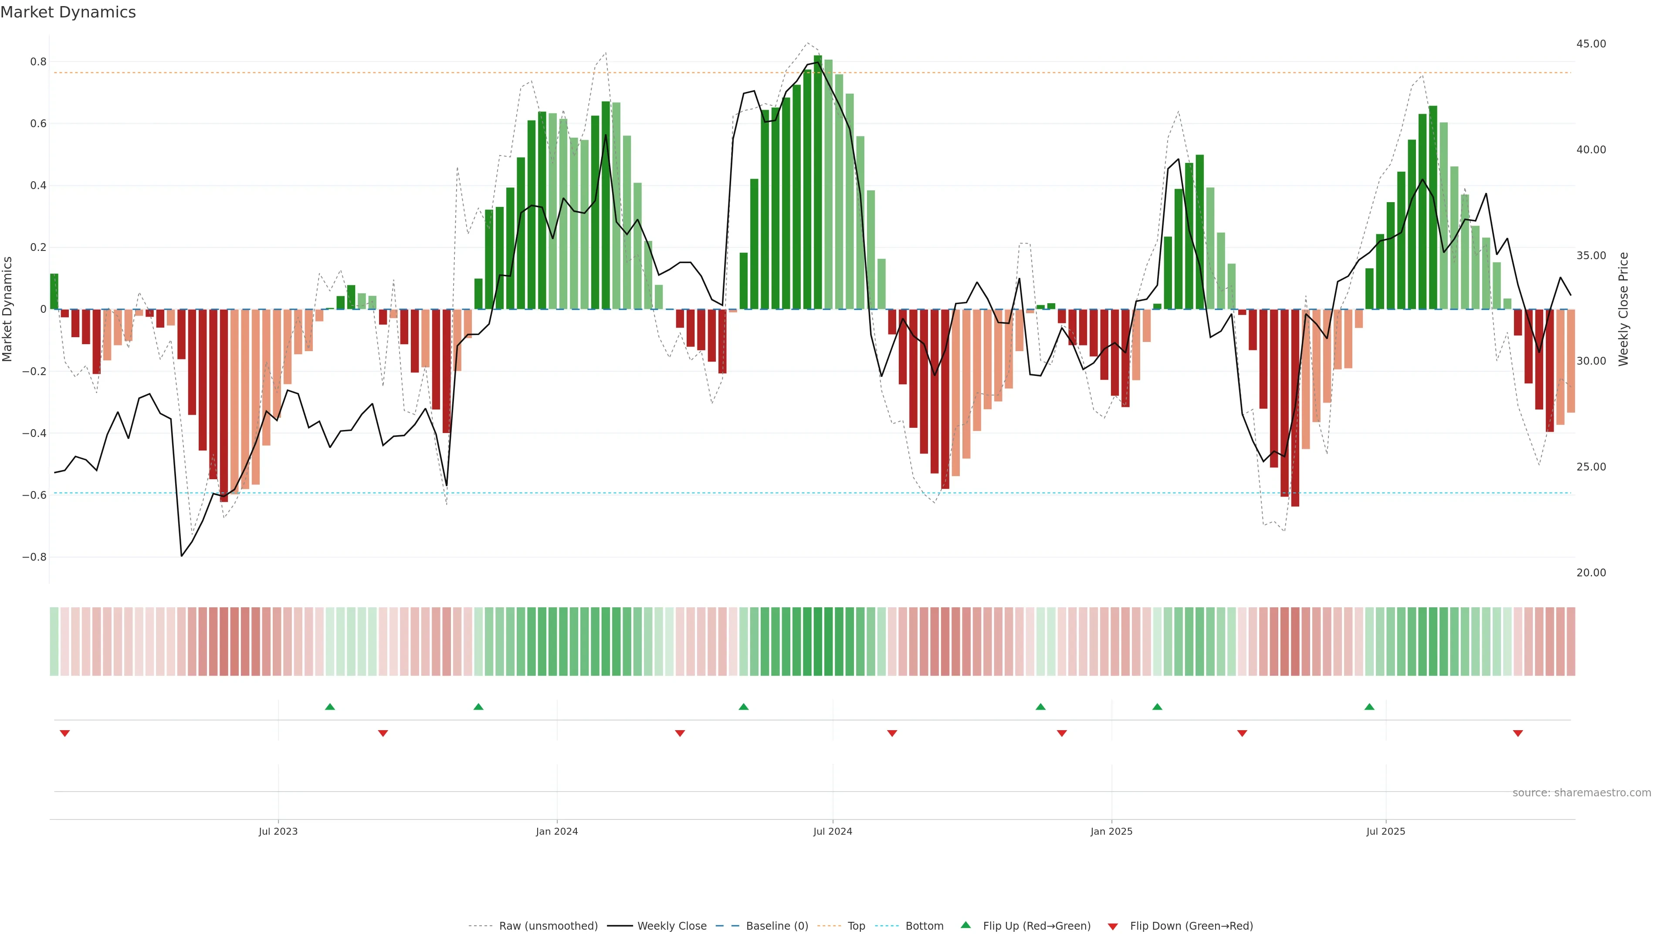
Task: Toggle Weekly Close series in legend
Action: (671, 926)
